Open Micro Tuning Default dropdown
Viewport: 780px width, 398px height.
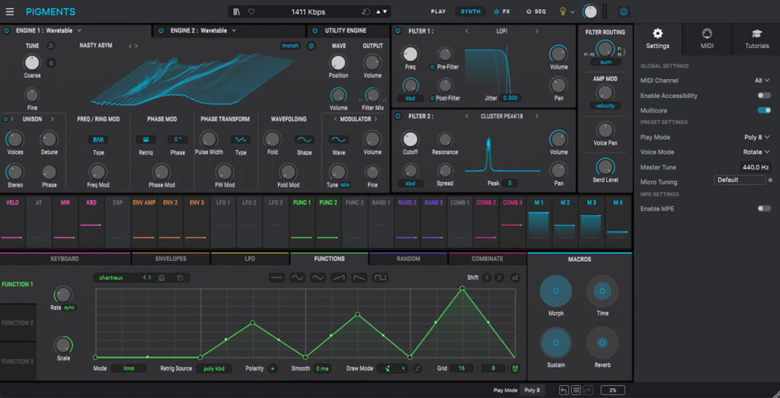tap(740, 180)
